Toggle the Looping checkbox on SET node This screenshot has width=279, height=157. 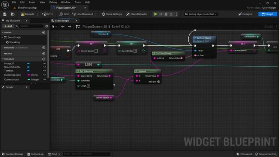[x=59, y=56]
